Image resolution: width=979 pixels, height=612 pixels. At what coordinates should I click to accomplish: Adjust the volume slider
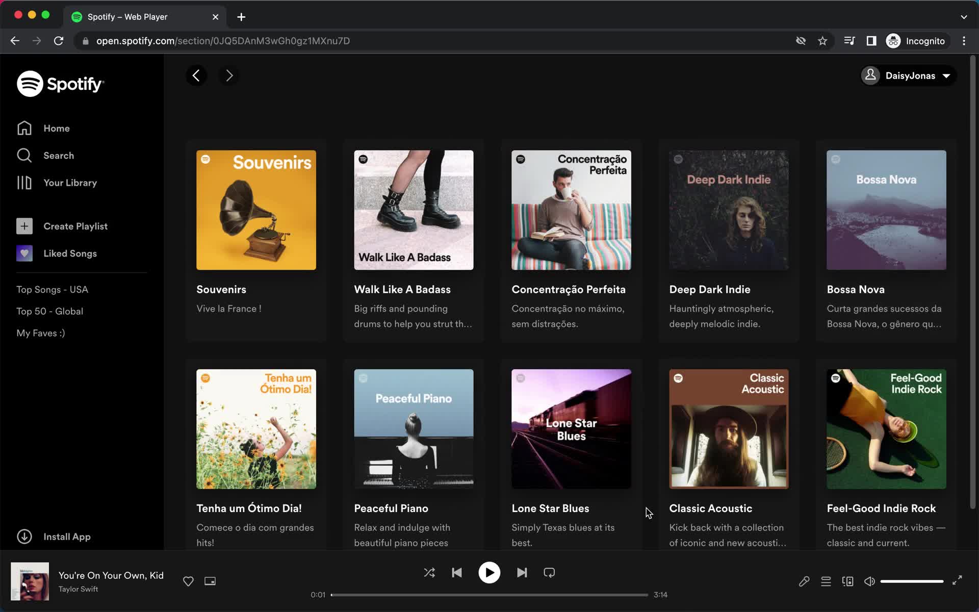click(912, 581)
